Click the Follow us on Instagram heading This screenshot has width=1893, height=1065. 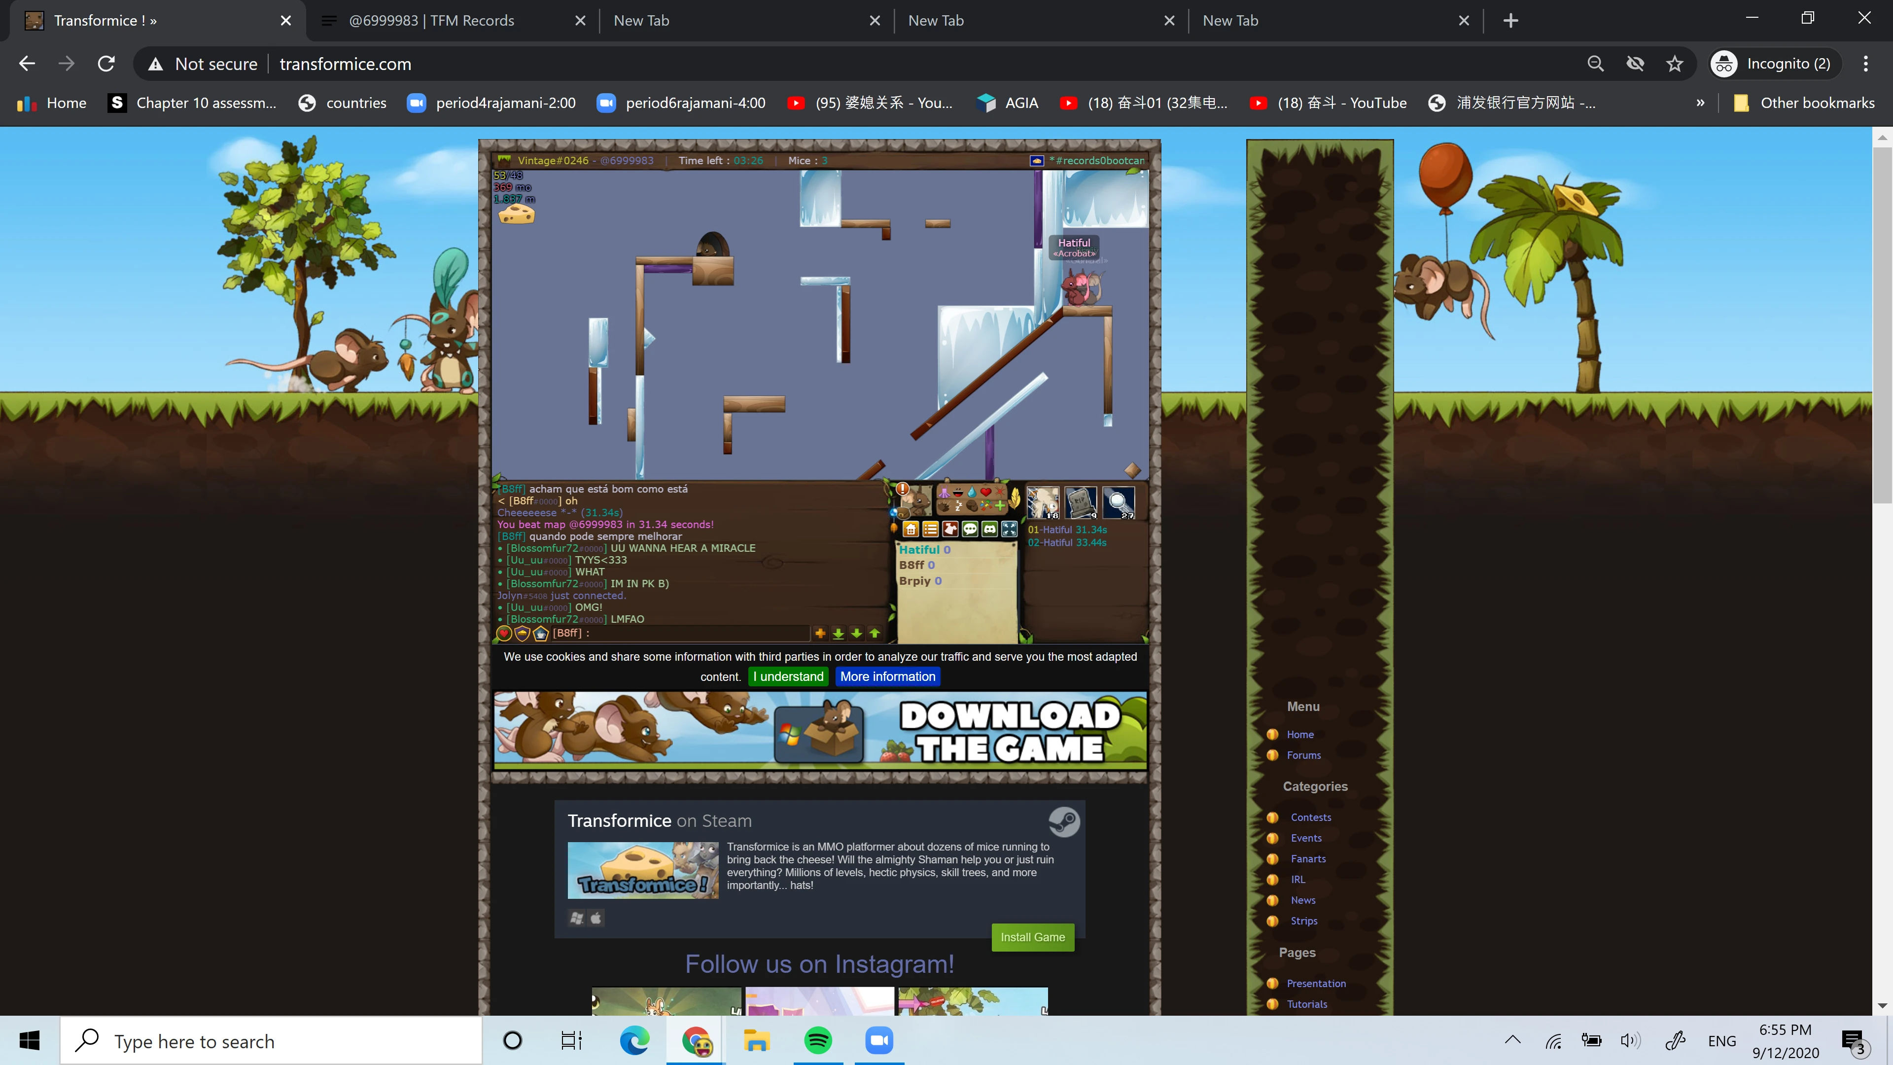819,963
